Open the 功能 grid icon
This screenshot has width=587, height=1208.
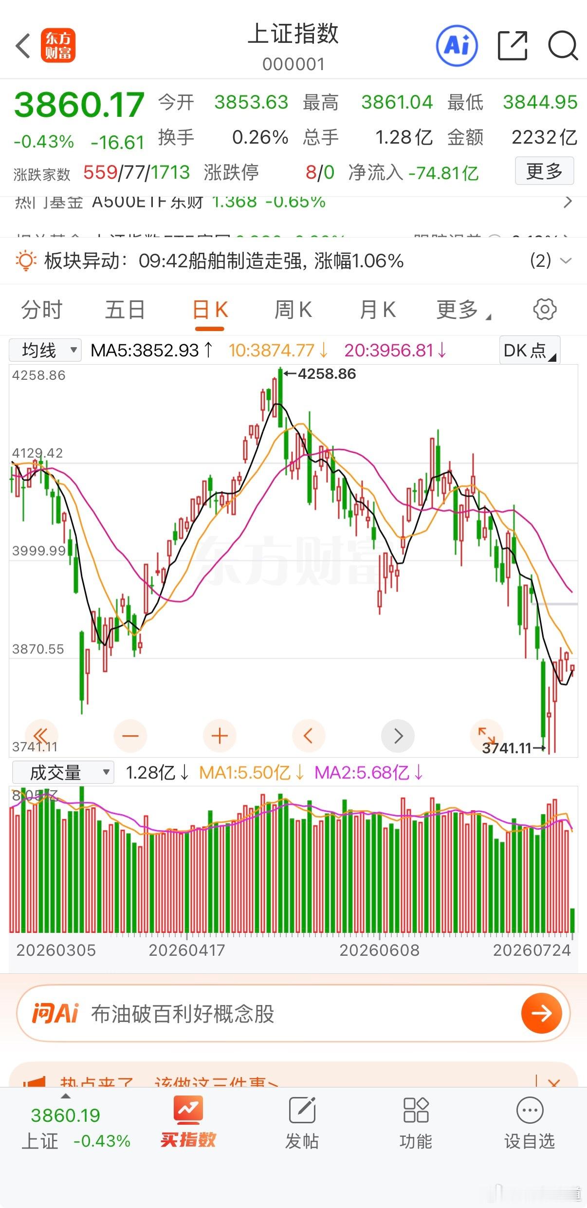(416, 1110)
